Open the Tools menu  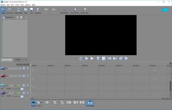(x=22, y=5)
